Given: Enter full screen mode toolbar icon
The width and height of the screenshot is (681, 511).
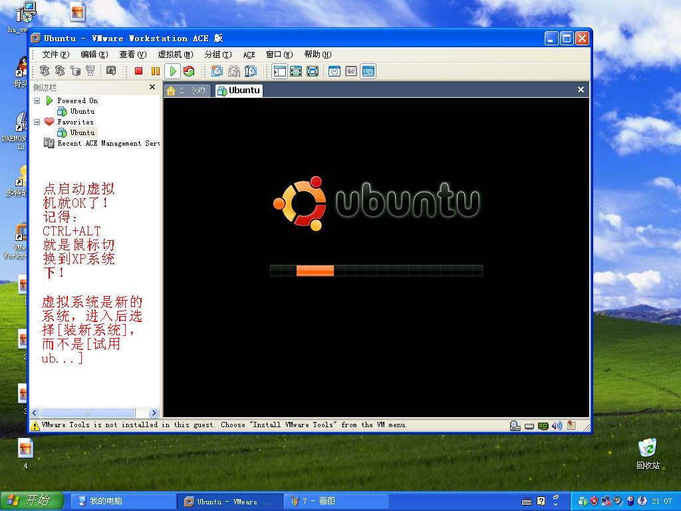Looking at the screenshot, I should pos(313,71).
